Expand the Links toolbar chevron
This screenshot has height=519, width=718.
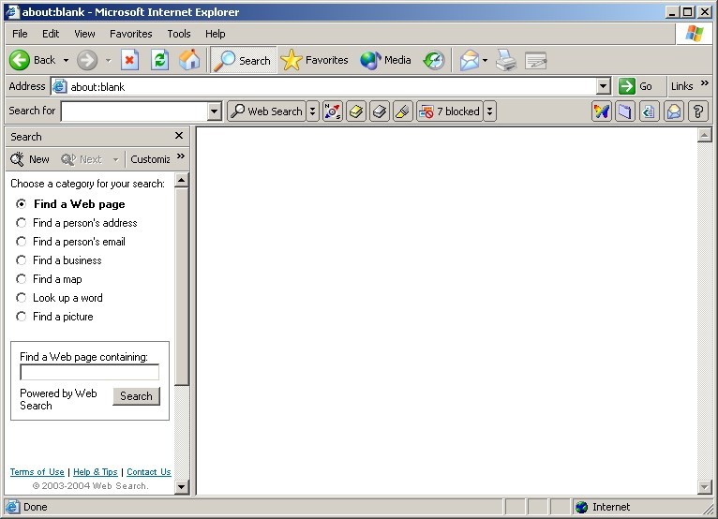[705, 83]
